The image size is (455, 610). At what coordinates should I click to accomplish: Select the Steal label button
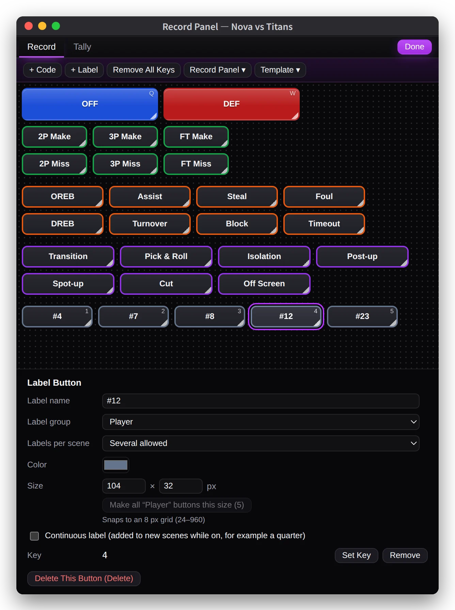pos(237,197)
